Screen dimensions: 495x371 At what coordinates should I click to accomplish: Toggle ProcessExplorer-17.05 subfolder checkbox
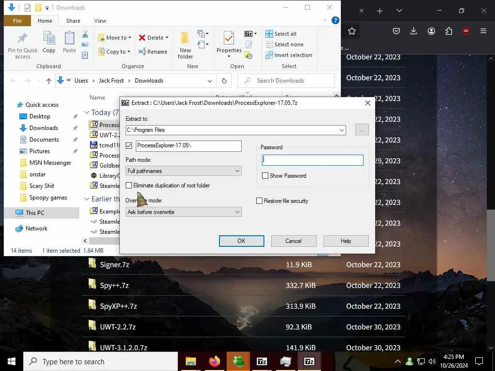coord(129,145)
